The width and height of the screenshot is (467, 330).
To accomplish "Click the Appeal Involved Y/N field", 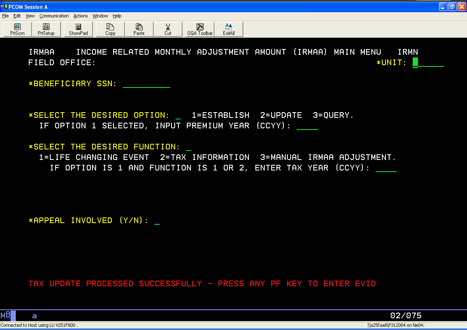I will (157, 221).
